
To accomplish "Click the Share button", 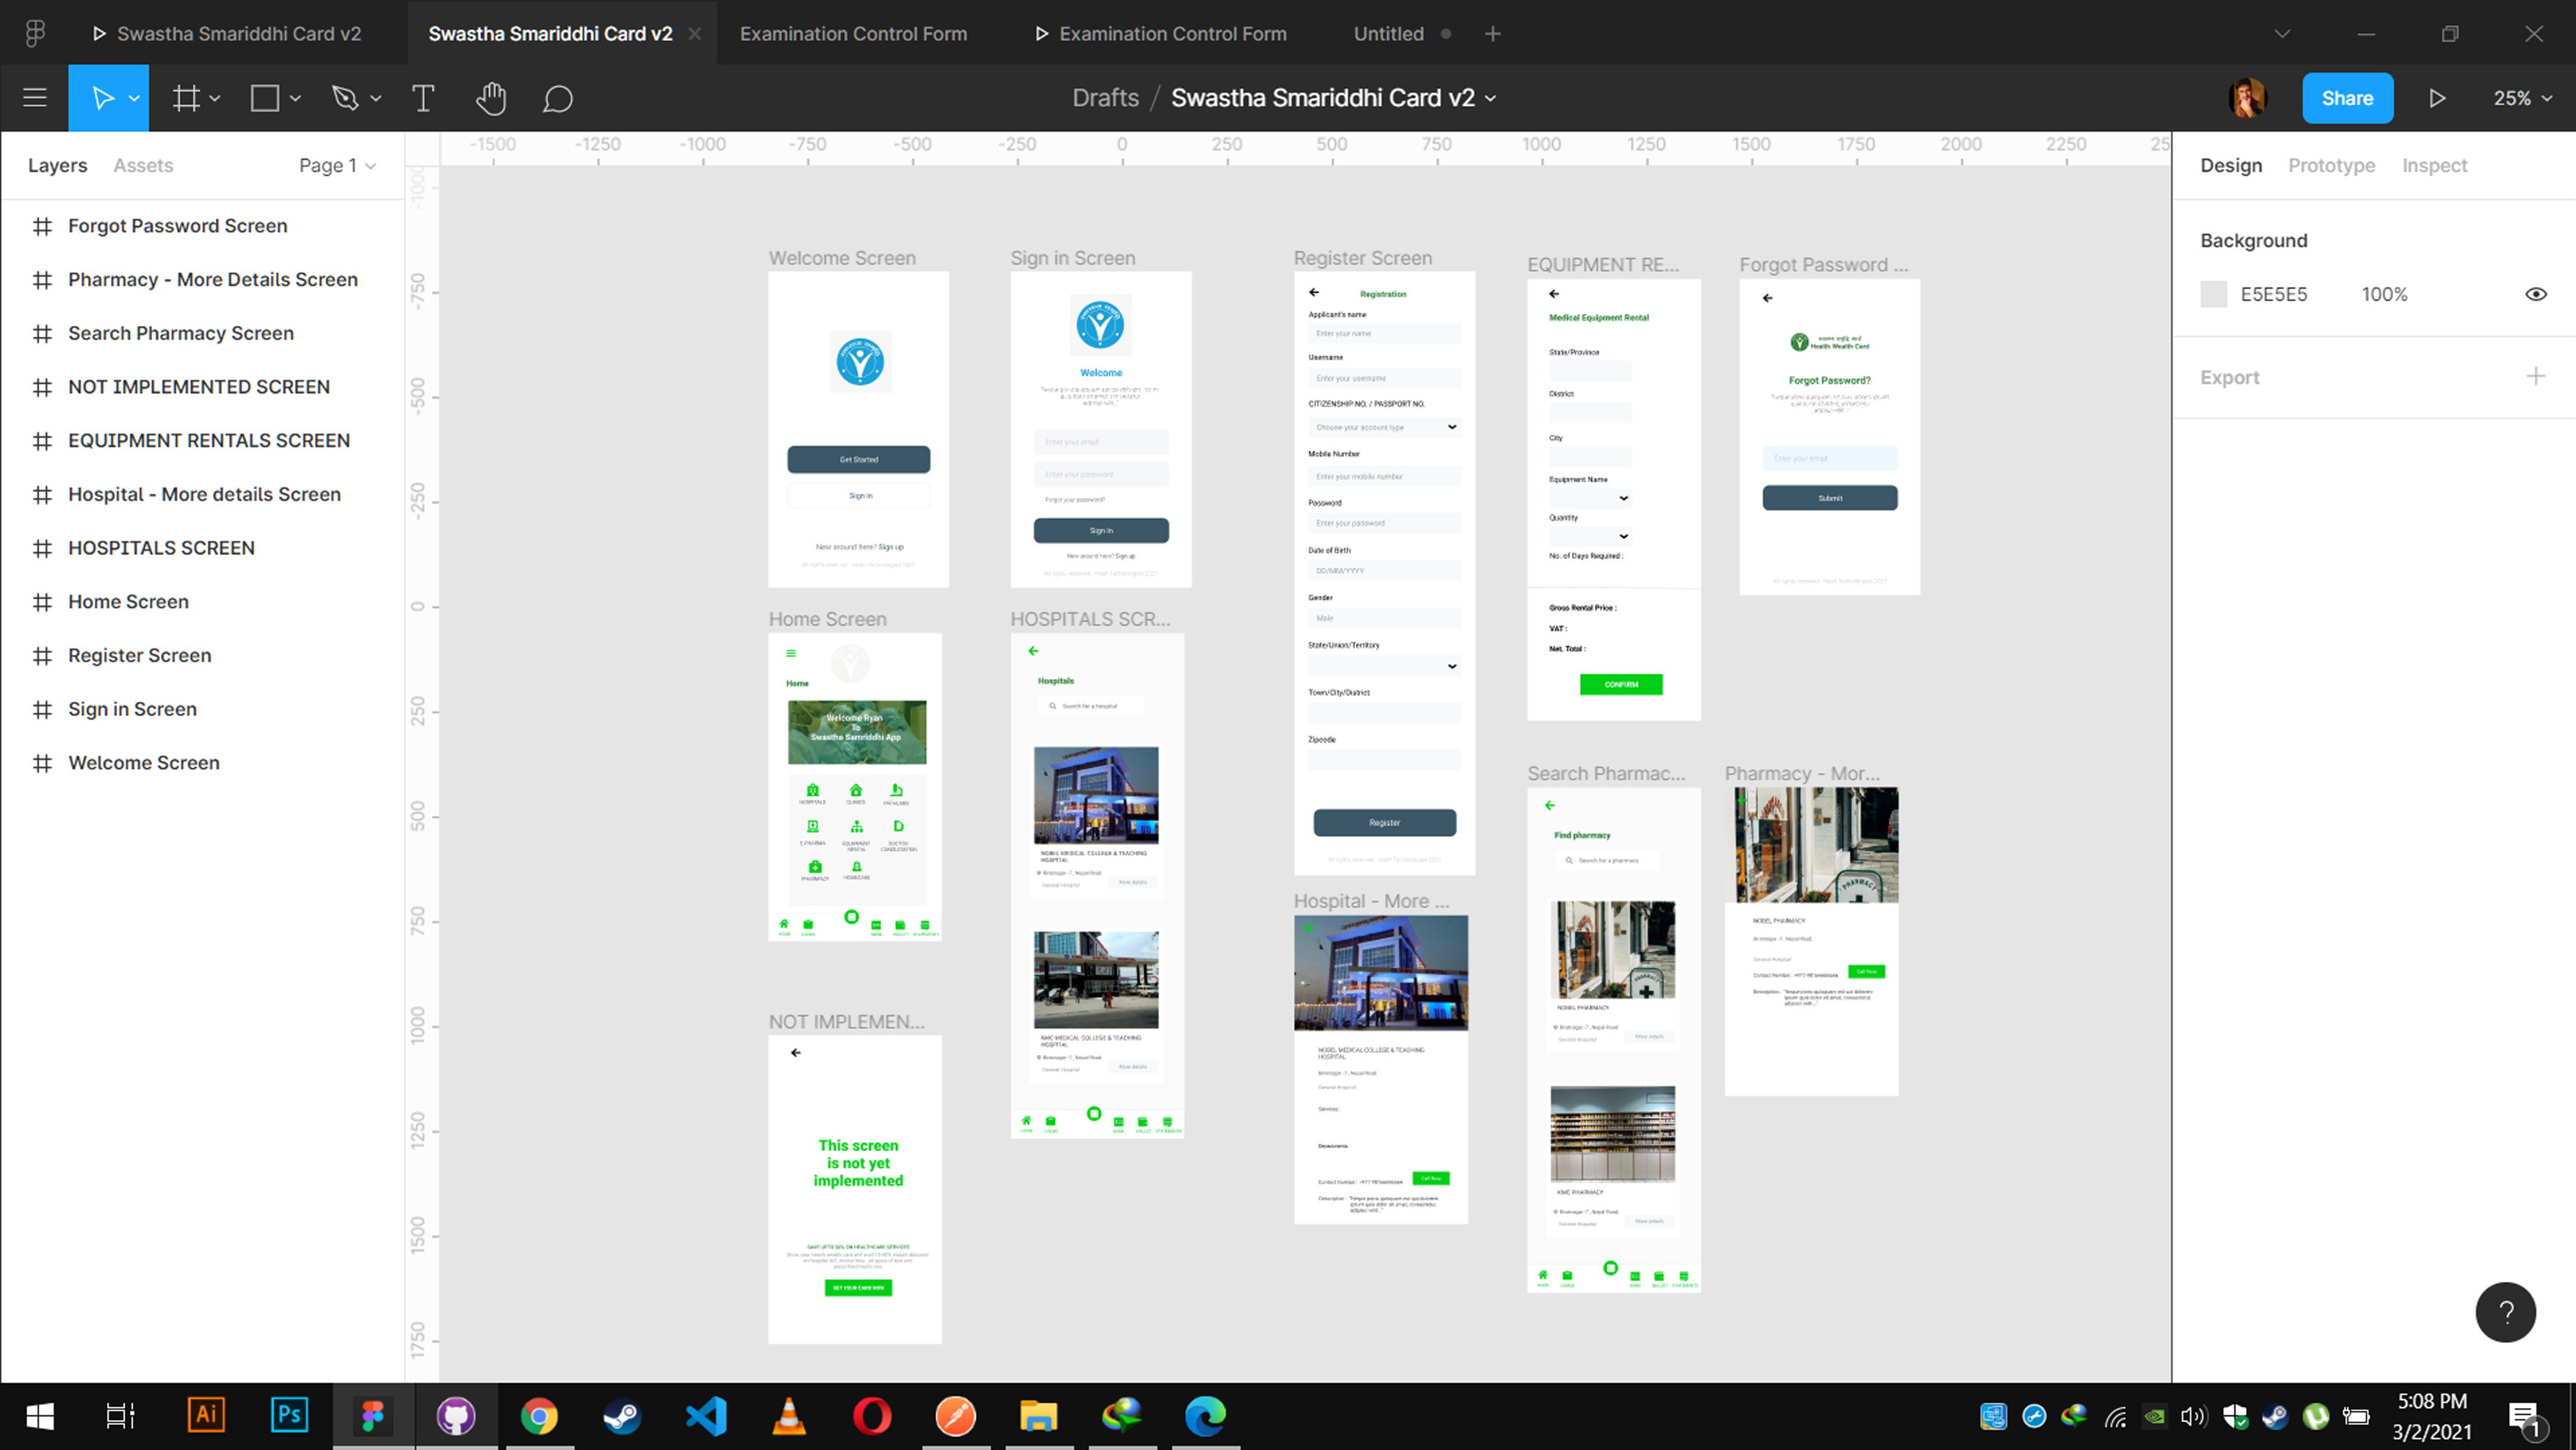I will click(x=2347, y=98).
